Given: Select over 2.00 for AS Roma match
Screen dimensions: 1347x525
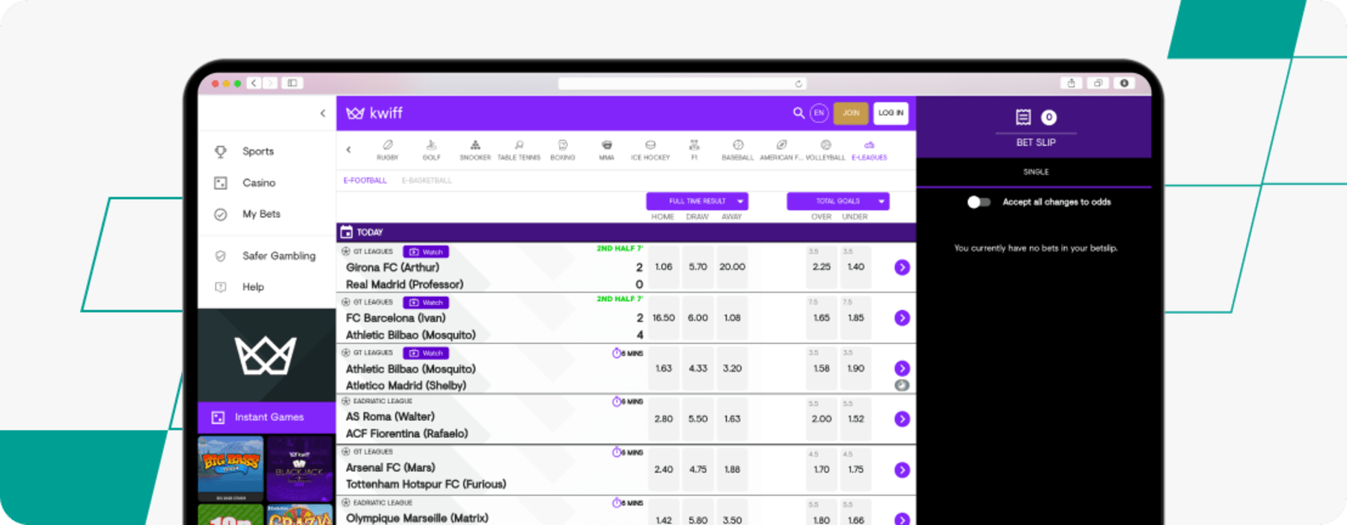Looking at the screenshot, I should coord(822,419).
